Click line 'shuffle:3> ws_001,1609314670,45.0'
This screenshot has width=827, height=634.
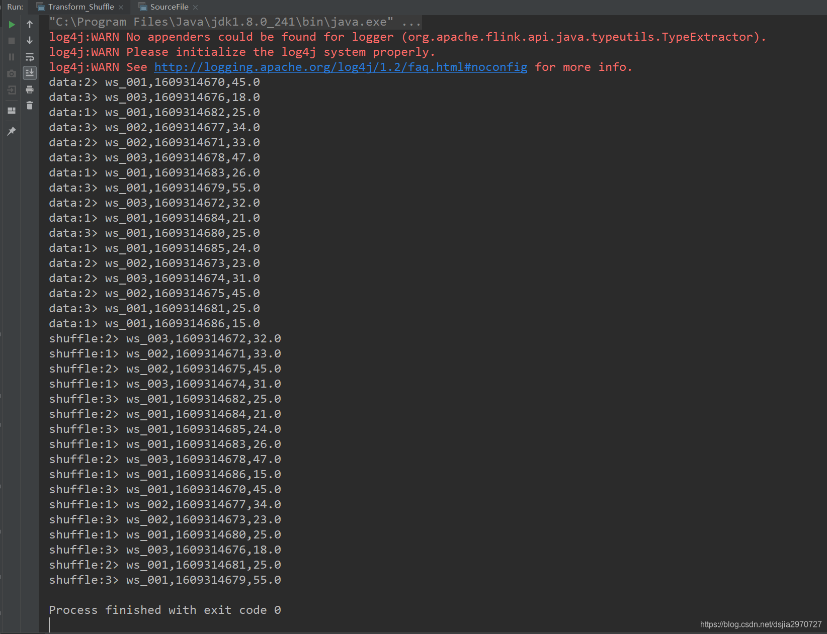pos(165,489)
